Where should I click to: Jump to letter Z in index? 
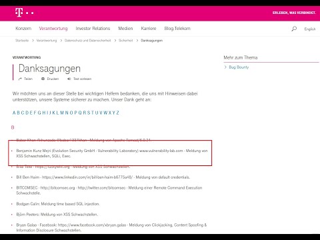click(x=117, y=113)
